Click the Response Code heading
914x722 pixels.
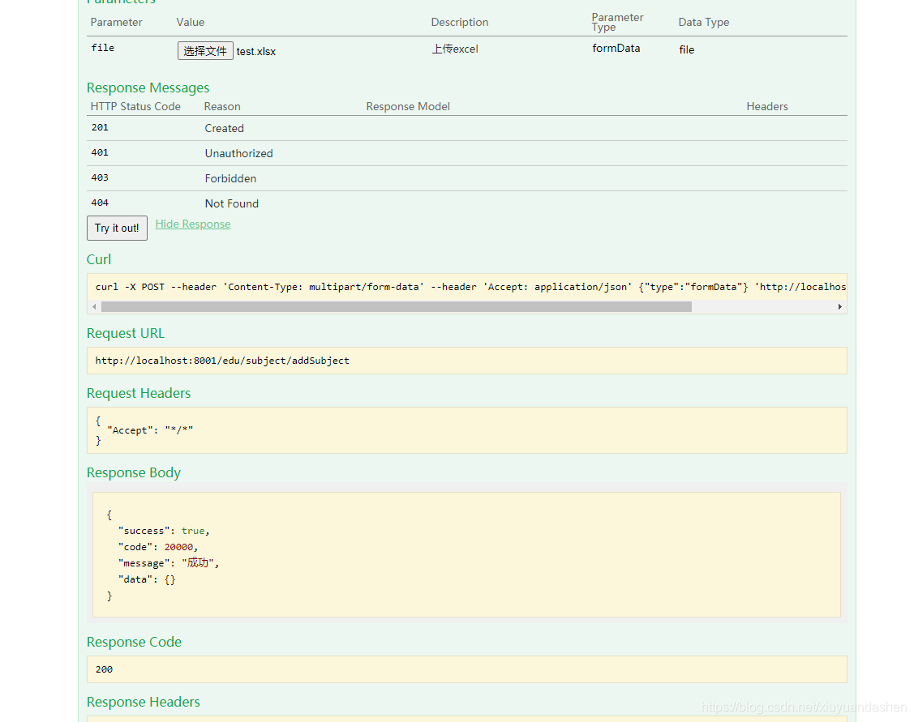pyautogui.click(x=134, y=643)
